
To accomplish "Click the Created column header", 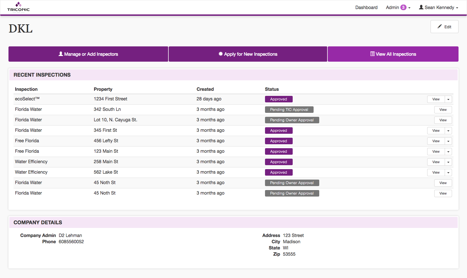I will coord(205,89).
